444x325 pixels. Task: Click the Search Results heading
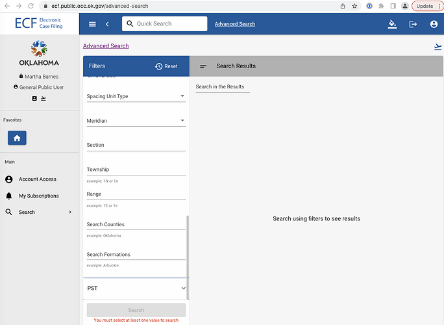coord(236,66)
